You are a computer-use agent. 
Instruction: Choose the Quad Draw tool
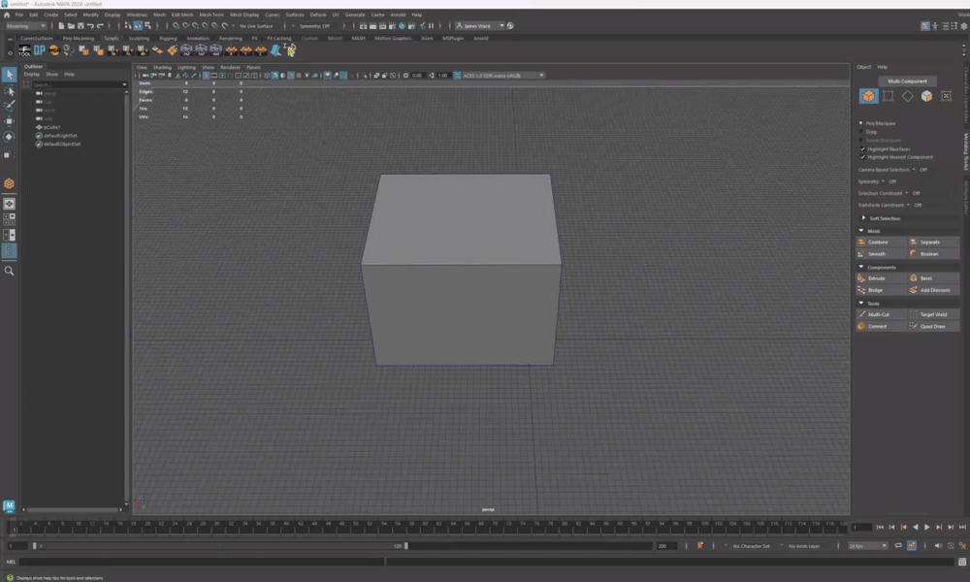tap(933, 326)
